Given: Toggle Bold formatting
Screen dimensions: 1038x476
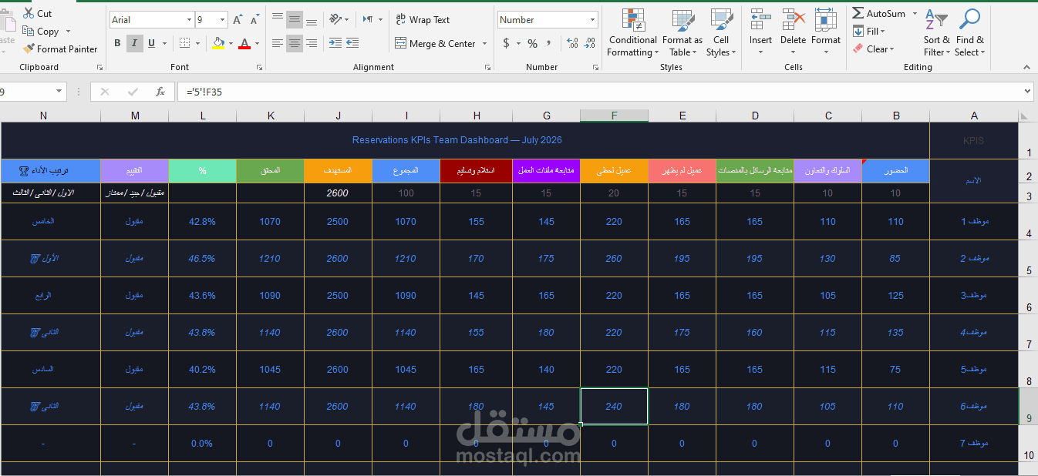Looking at the screenshot, I should (x=117, y=43).
